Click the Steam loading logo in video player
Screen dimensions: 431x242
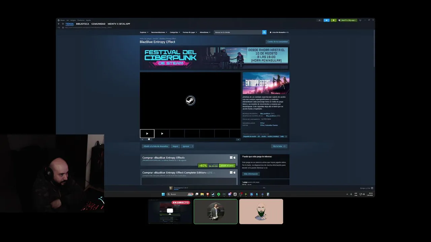pos(190,100)
